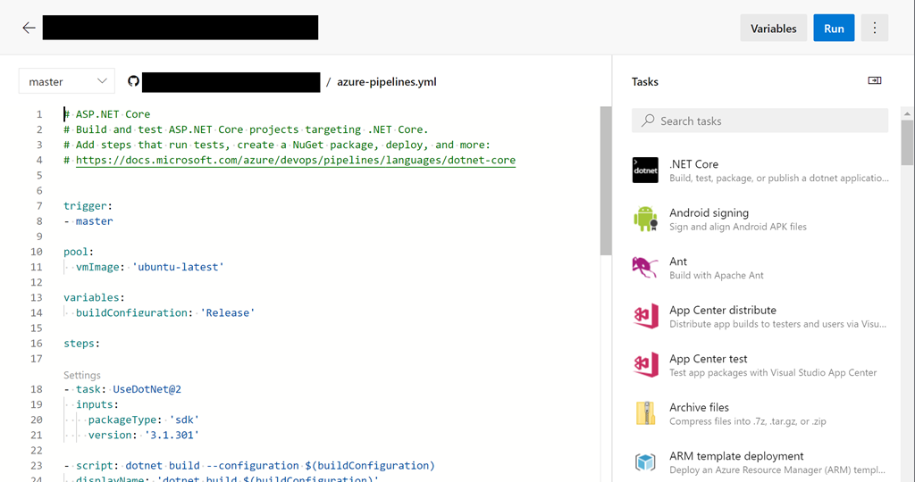Screen dimensions: 915x482
Task: Click 'Build with Apache Ant' description
Action: (716, 275)
